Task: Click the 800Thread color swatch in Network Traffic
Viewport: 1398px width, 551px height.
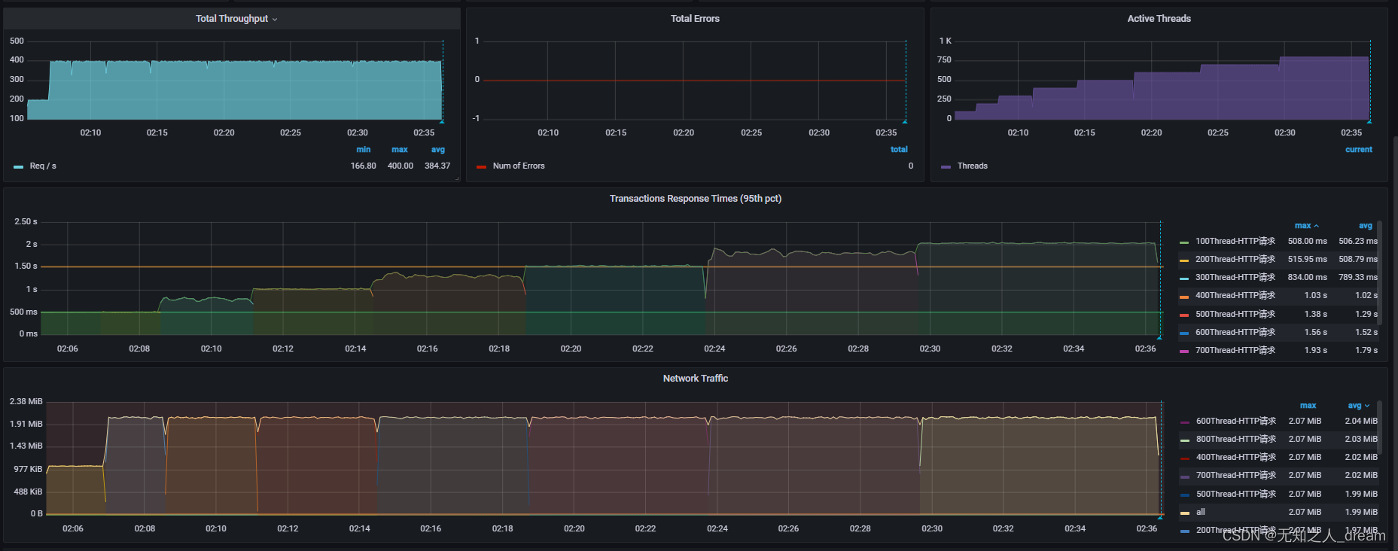Action: [1185, 440]
